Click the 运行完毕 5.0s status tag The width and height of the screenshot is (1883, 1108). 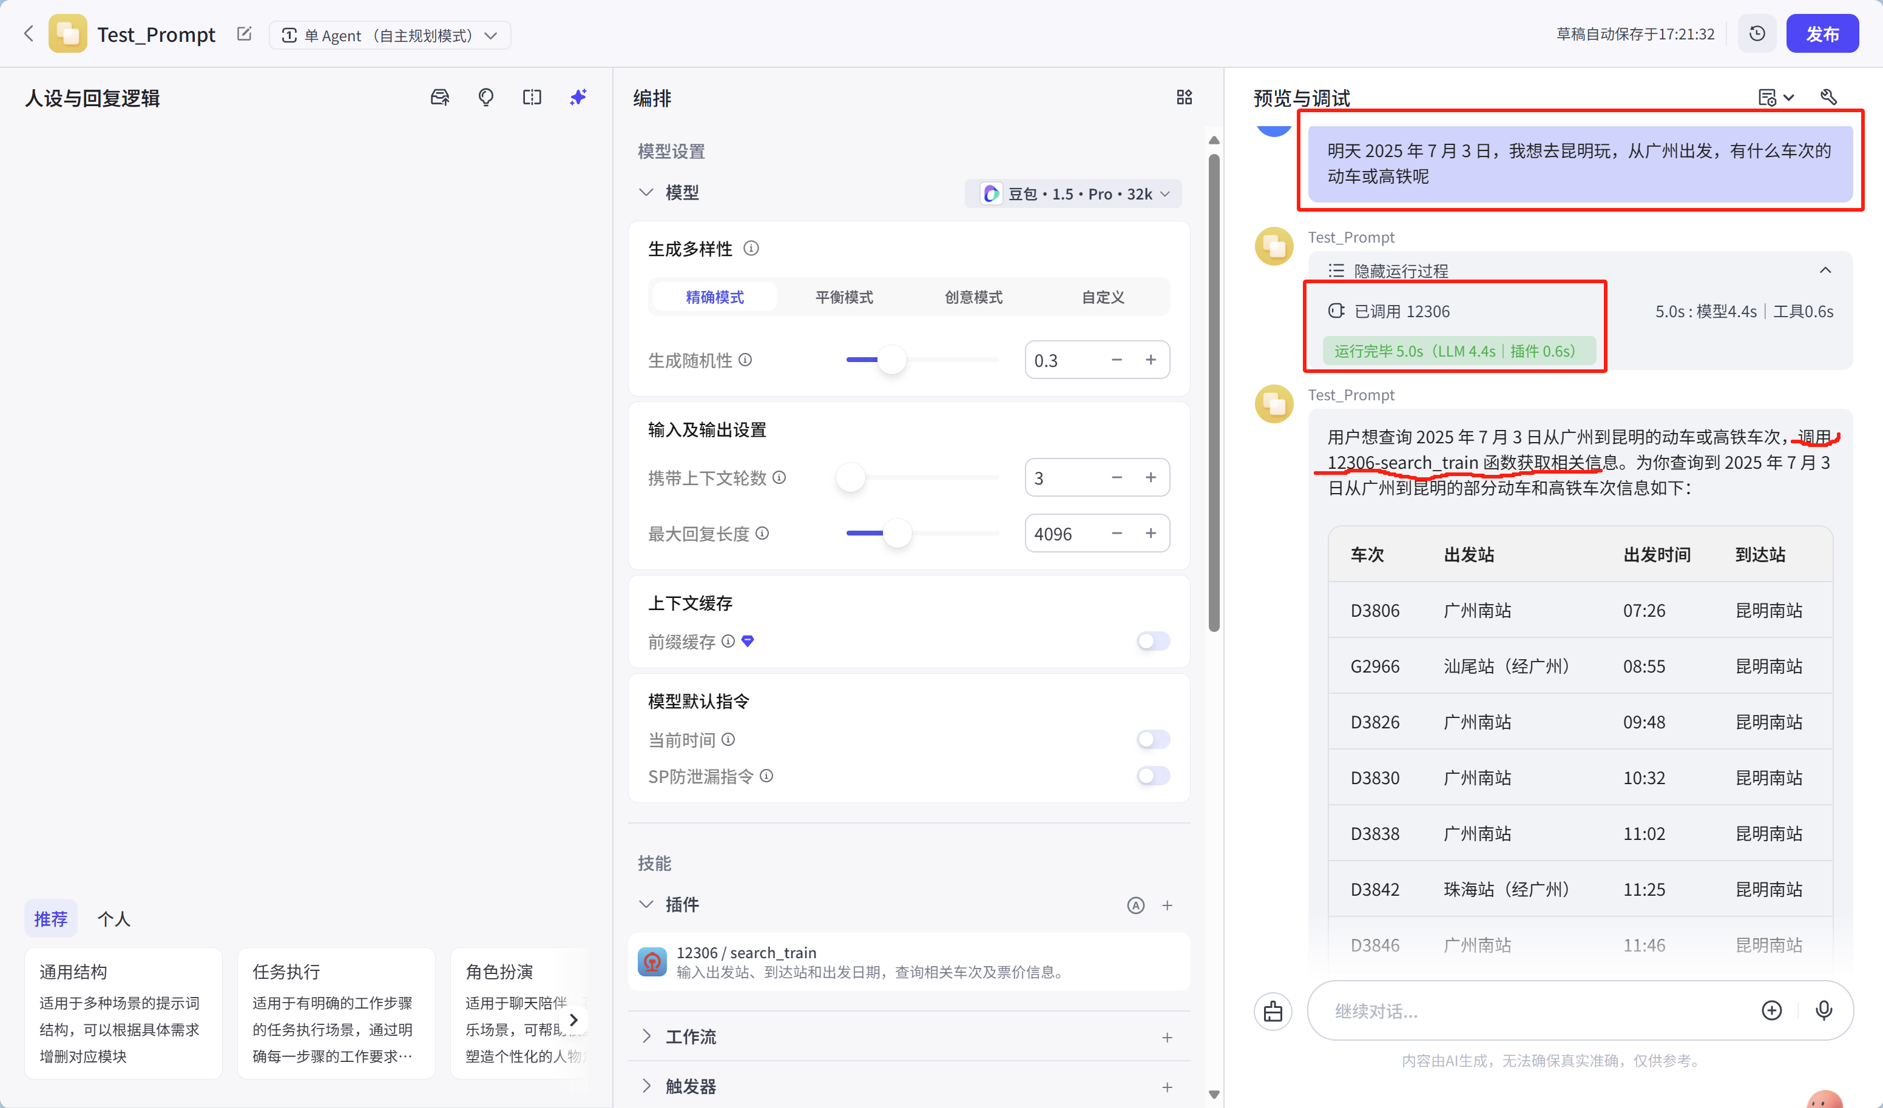1459,351
